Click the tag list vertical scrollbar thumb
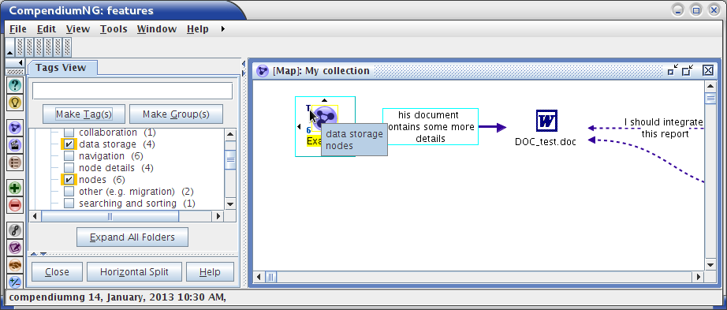The height and width of the screenshot is (310, 727). point(230,161)
